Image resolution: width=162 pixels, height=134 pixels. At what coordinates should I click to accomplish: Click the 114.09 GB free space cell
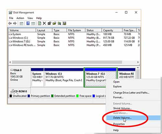(129, 41)
